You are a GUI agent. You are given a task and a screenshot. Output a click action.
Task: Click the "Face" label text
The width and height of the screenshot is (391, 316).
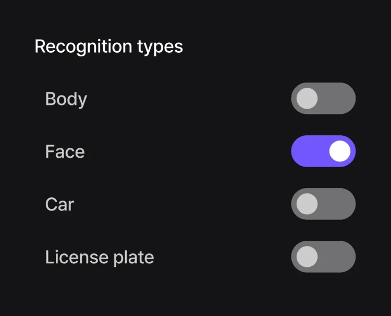(65, 151)
